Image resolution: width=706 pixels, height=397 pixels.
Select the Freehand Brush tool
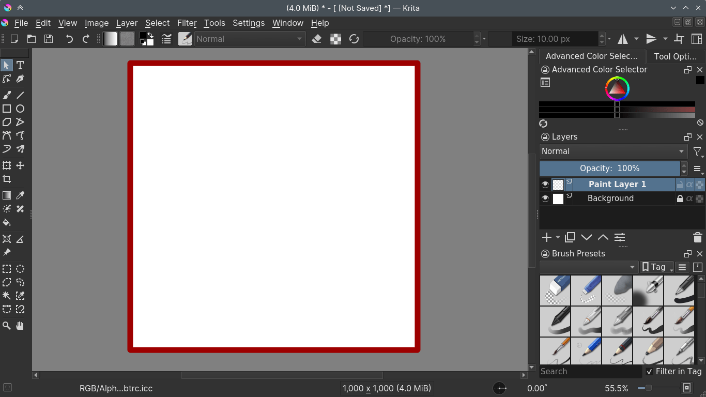click(7, 95)
